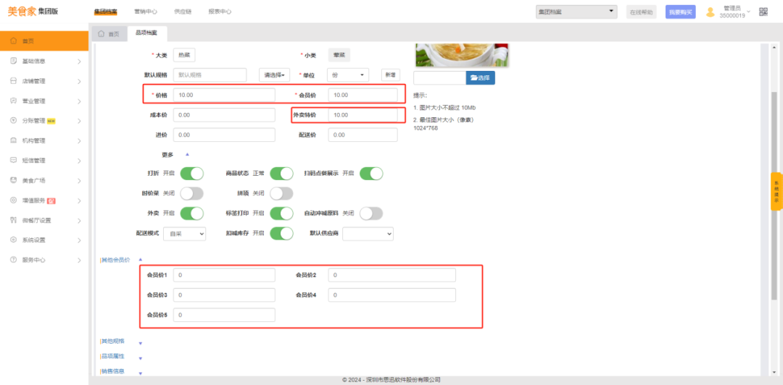Switch to 集团档案 top menu

(x=105, y=12)
